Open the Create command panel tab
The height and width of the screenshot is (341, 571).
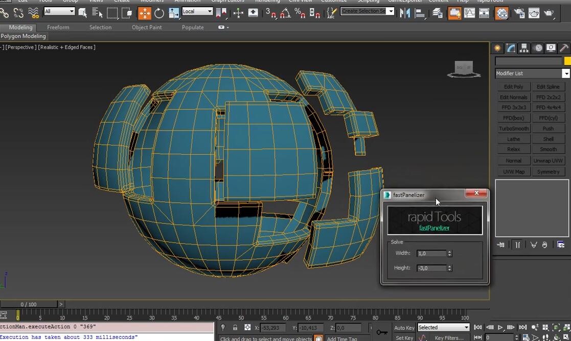pos(497,48)
